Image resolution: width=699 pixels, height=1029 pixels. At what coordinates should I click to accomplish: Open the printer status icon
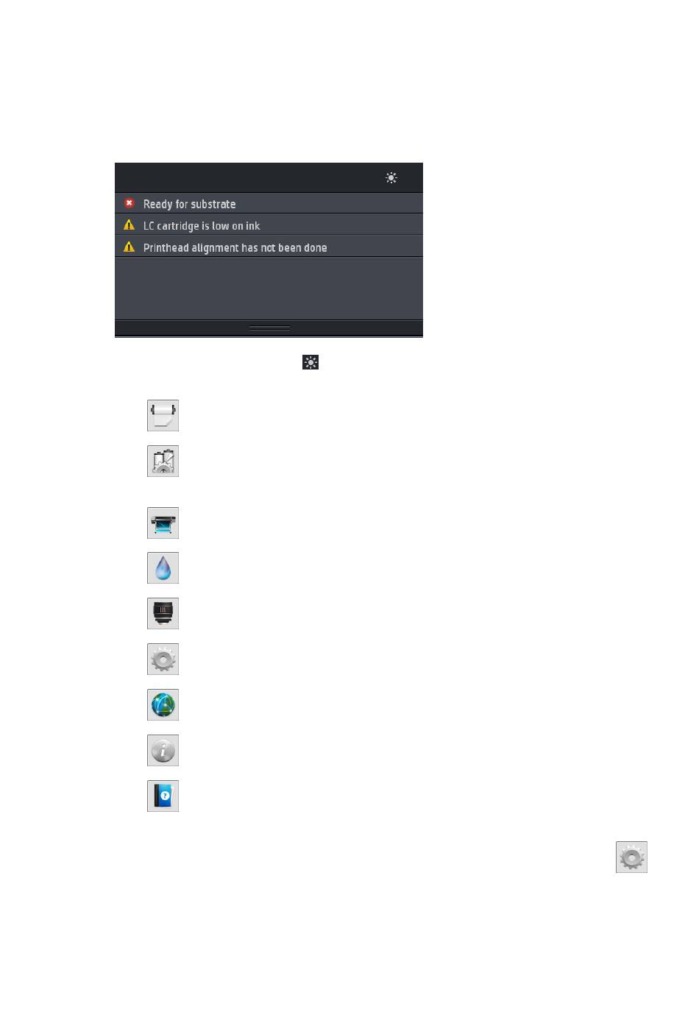163,523
